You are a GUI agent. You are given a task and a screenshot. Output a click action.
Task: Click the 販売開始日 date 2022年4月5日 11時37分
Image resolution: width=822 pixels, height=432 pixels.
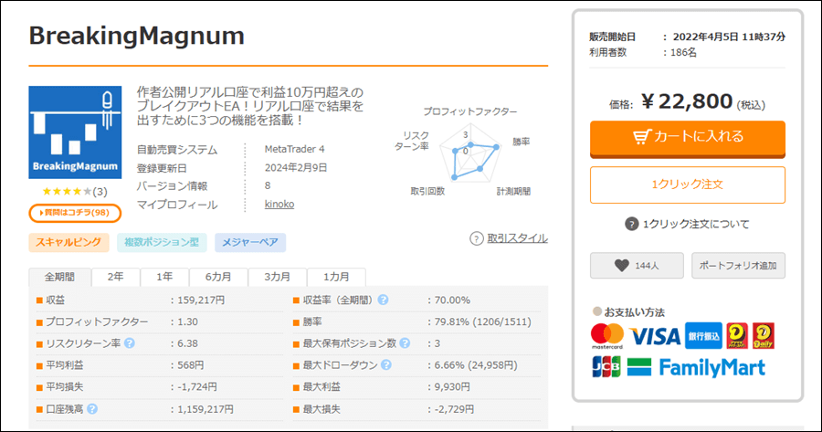729,37
